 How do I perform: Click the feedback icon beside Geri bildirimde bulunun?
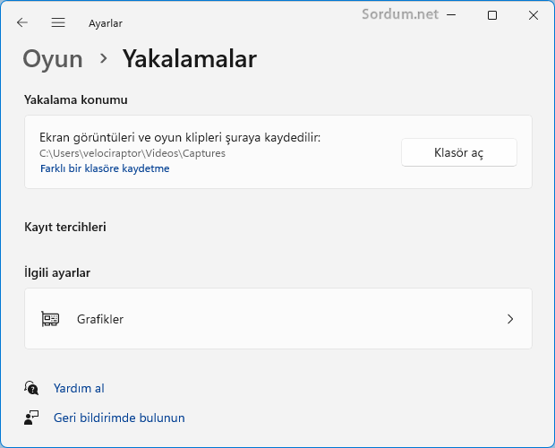tap(31, 418)
